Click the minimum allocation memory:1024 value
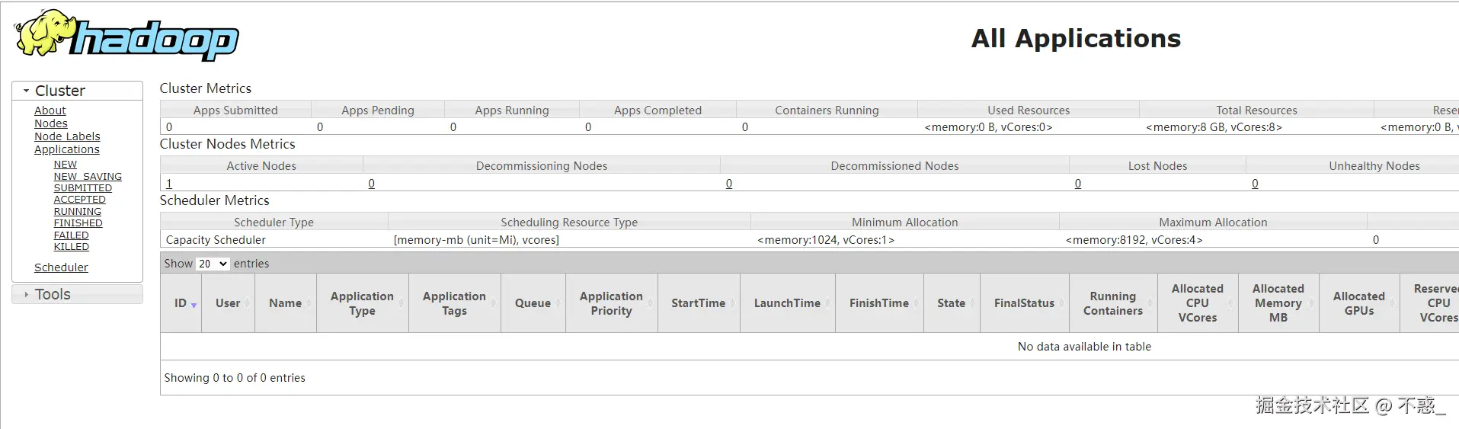 coord(826,240)
